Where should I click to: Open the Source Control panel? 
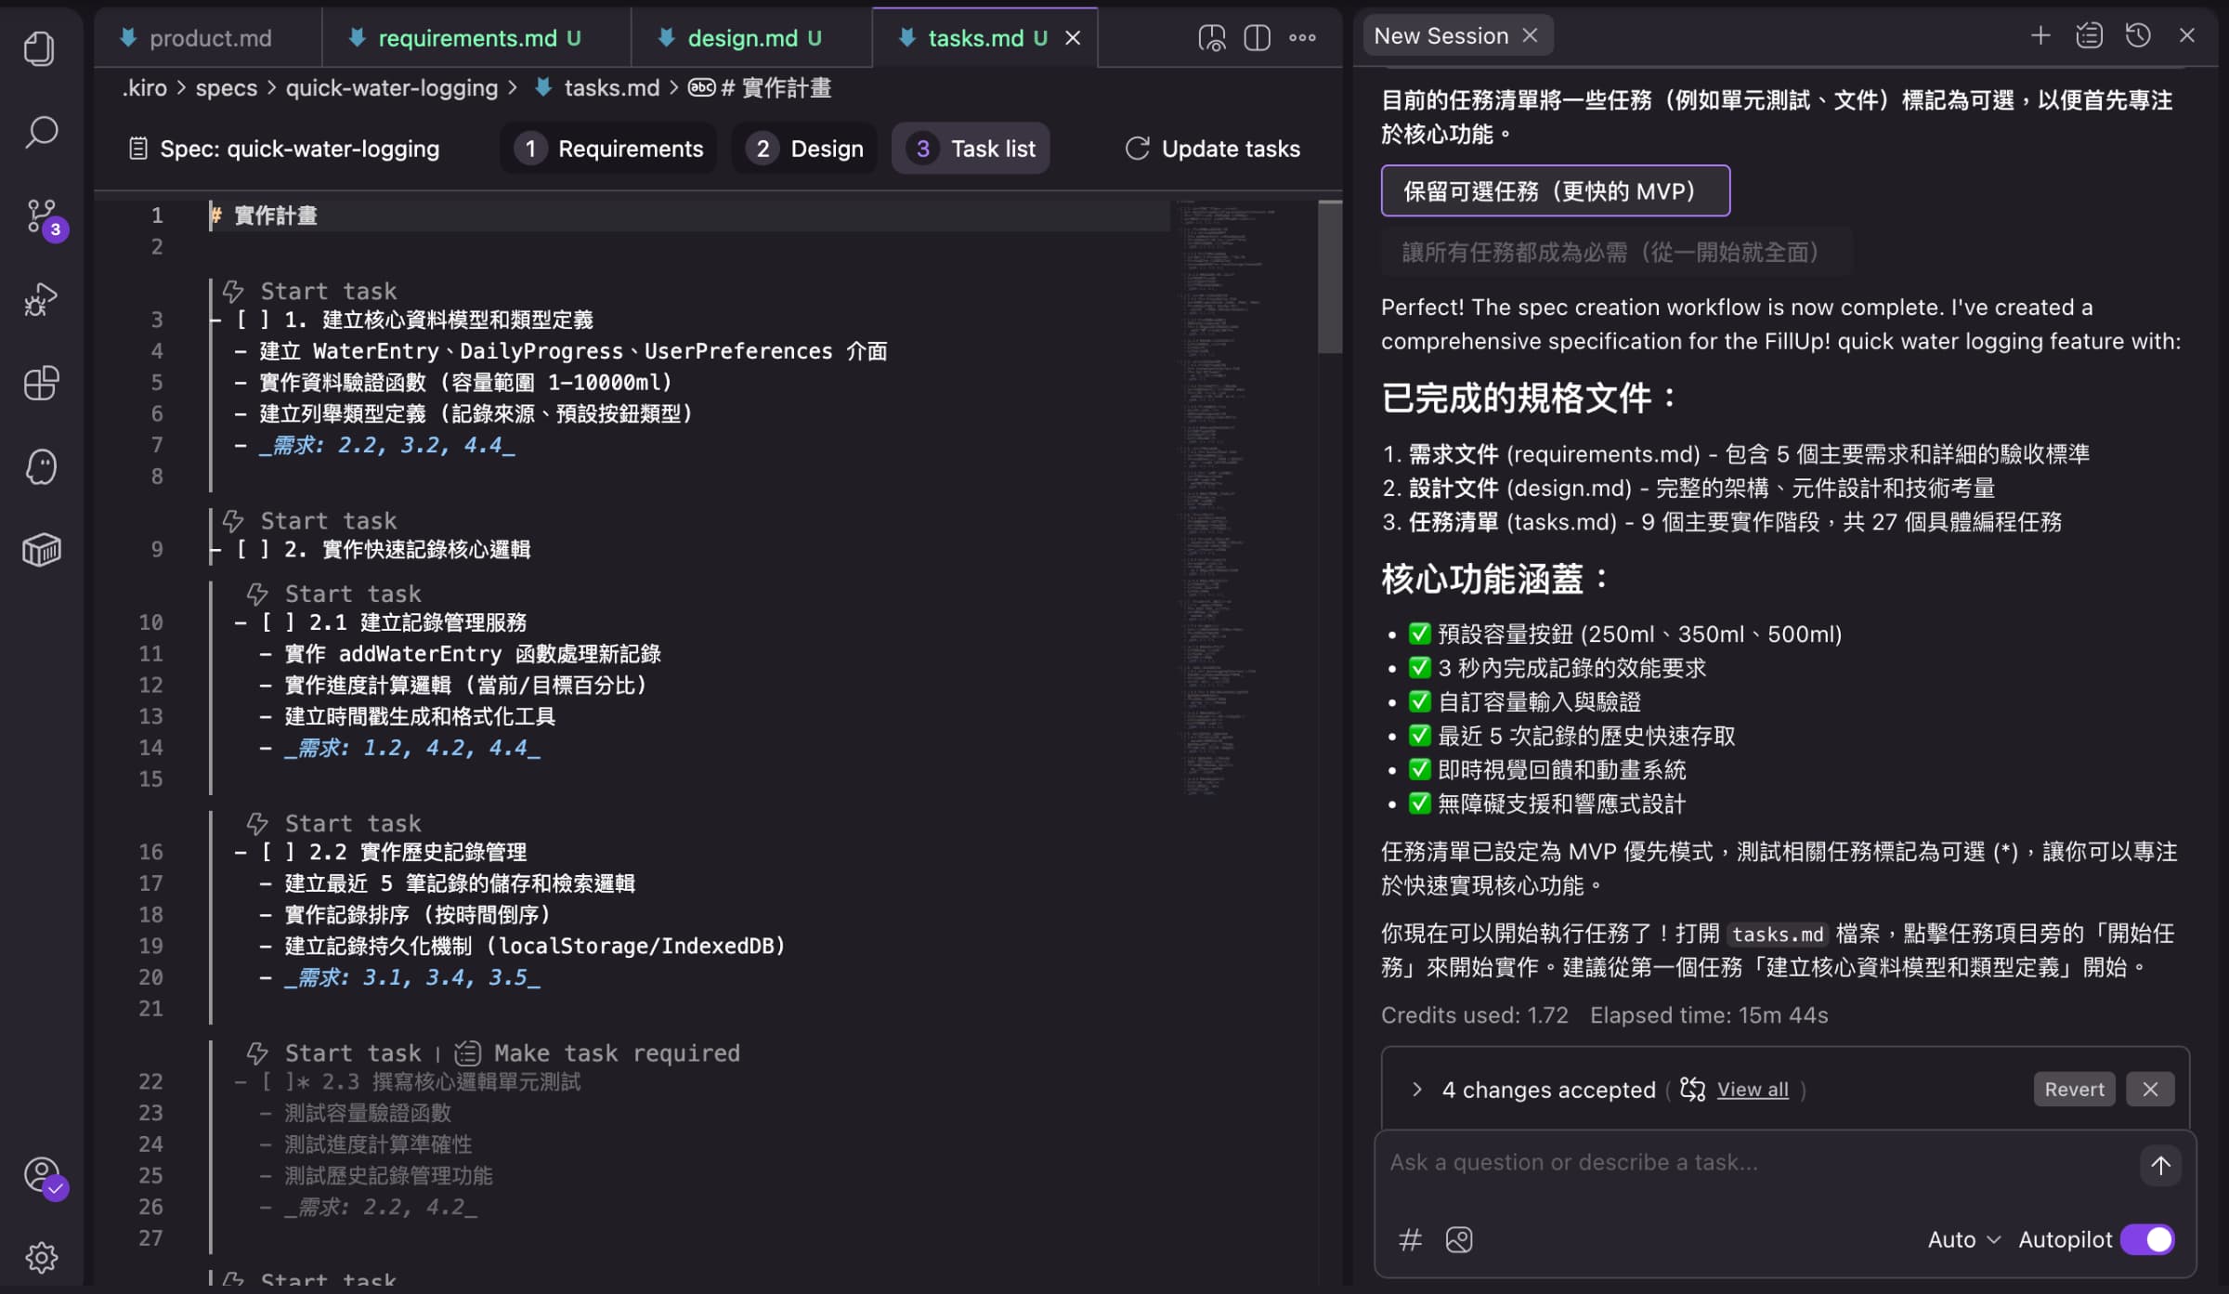41,216
